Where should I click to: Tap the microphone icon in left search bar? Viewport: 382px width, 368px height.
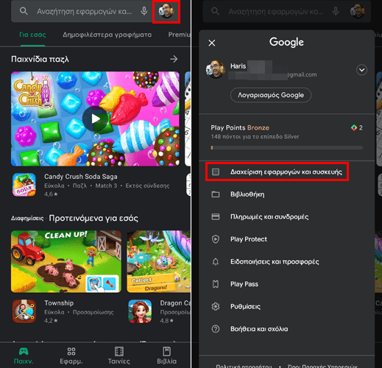(x=144, y=11)
